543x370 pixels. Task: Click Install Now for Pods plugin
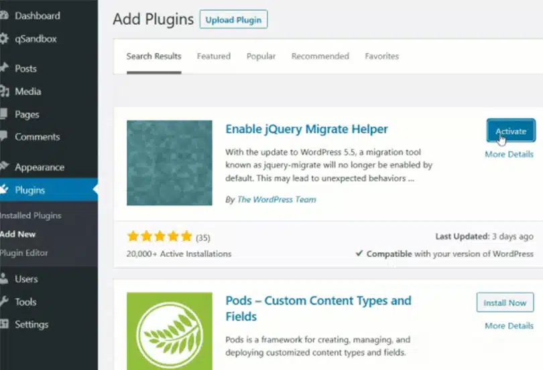click(505, 303)
